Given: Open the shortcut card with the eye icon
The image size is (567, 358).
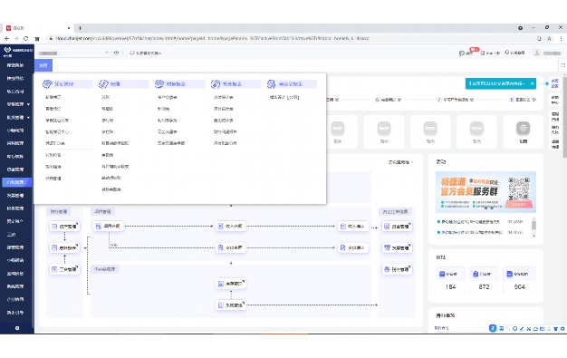Looking at the screenshot, I should pyautogui.click(x=523, y=131).
